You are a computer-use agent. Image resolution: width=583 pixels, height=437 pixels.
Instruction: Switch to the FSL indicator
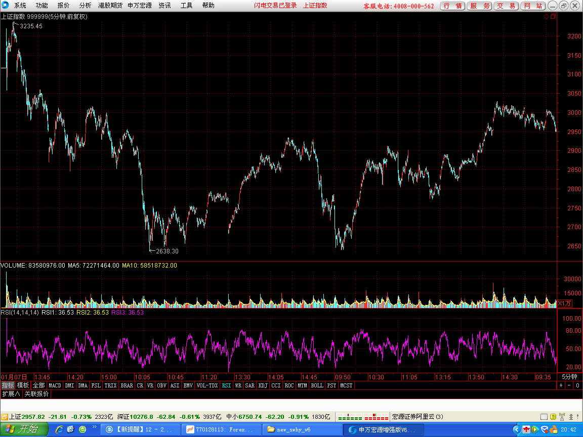[96, 385]
